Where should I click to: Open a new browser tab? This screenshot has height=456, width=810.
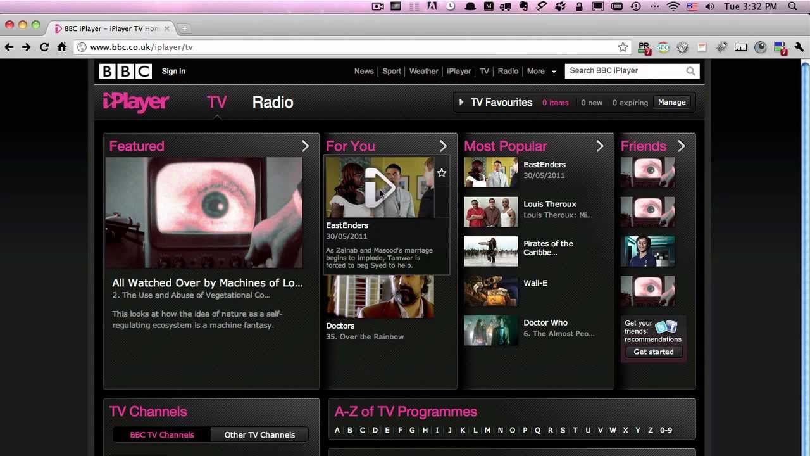[x=184, y=28]
